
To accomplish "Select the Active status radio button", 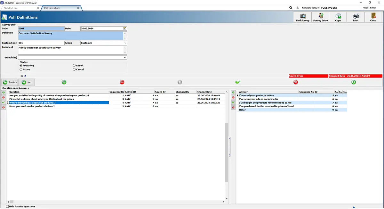I will tap(21, 69).
